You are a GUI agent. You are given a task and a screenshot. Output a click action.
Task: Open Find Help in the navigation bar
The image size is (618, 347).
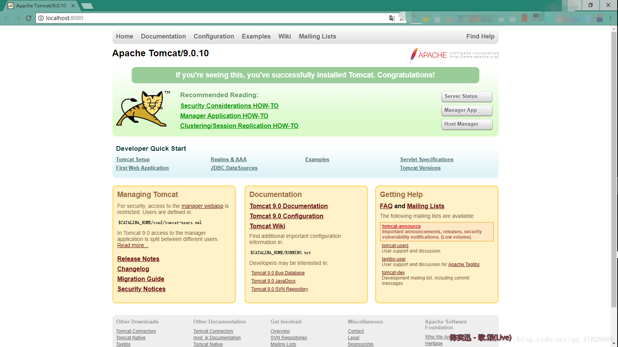click(x=480, y=36)
